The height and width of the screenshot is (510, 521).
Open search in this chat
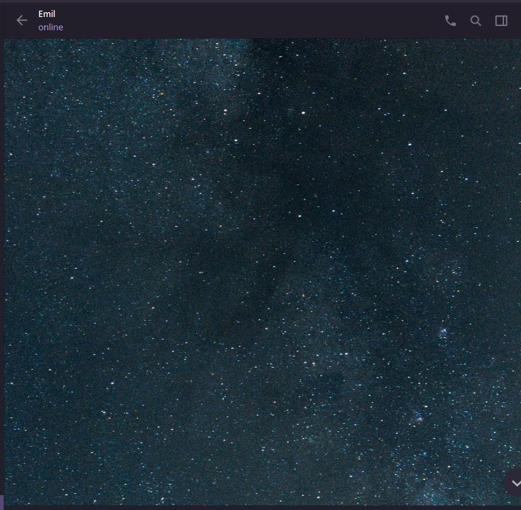tap(475, 21)
